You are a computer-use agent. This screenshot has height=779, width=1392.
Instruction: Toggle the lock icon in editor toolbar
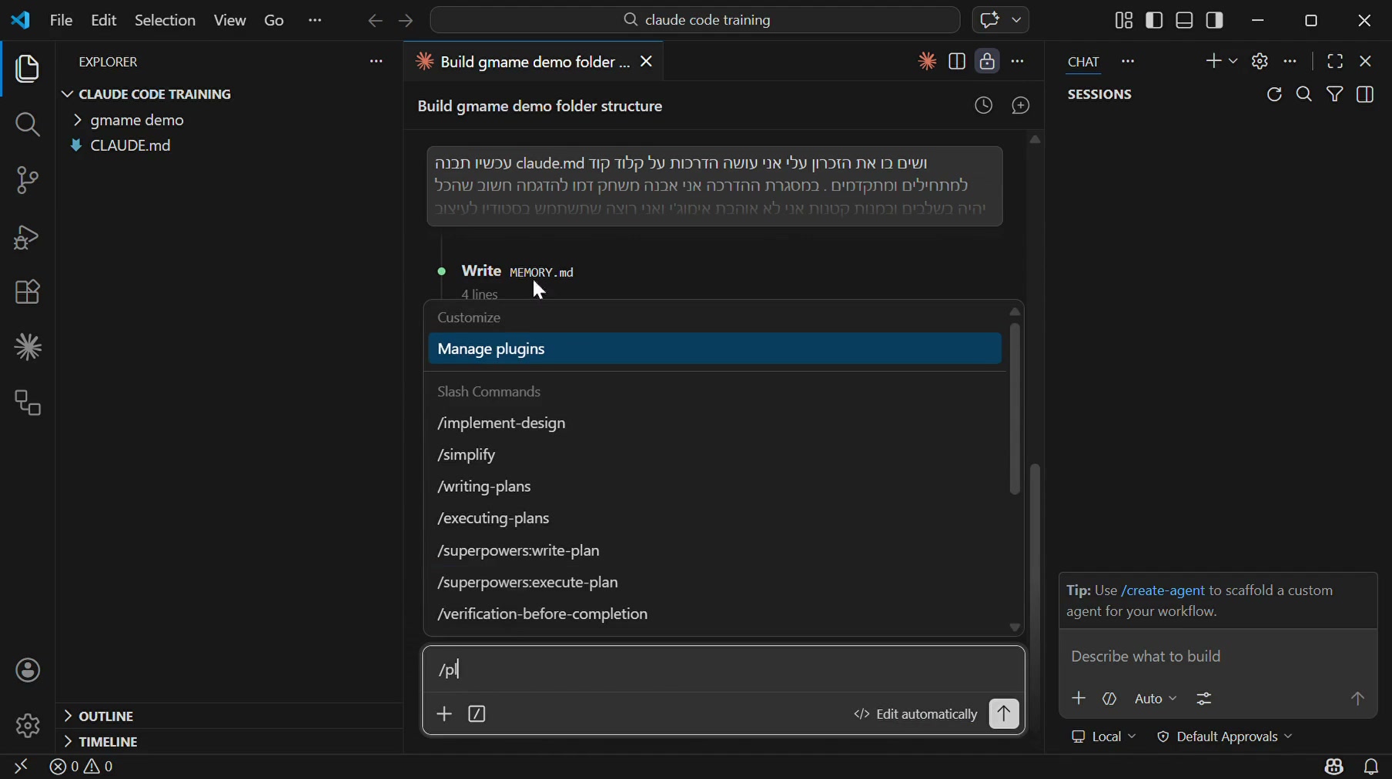point(987,62)
